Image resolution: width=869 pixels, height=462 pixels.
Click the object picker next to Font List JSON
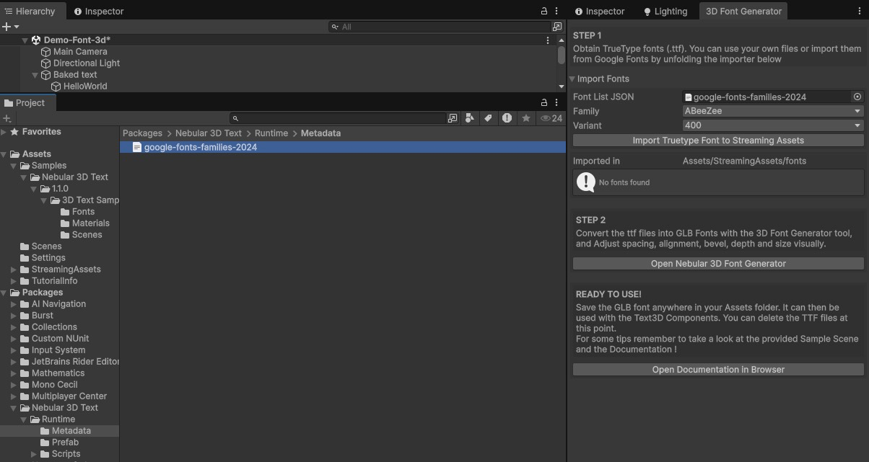(857, 97)
